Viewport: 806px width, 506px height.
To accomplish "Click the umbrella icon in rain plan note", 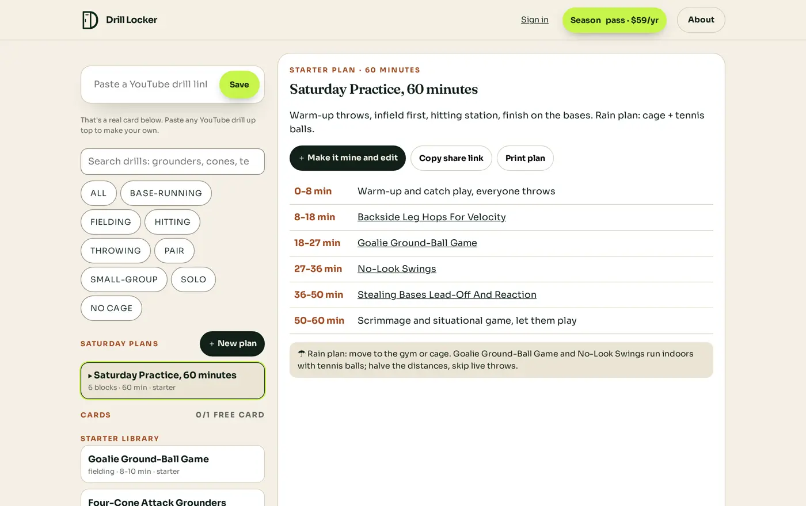I will 302,354.
